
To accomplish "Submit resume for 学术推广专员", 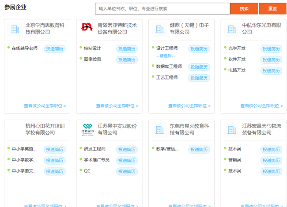I will [127, 161].
